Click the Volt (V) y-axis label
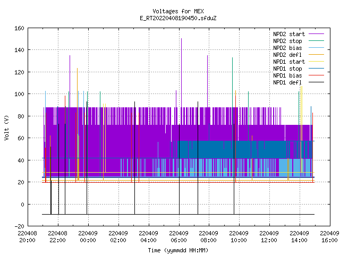Screen dimensions: 340x255 [x=6, y=127]
